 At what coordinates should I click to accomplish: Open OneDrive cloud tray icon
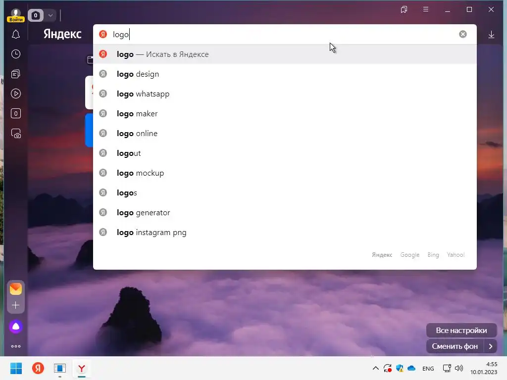click(411, 368)
